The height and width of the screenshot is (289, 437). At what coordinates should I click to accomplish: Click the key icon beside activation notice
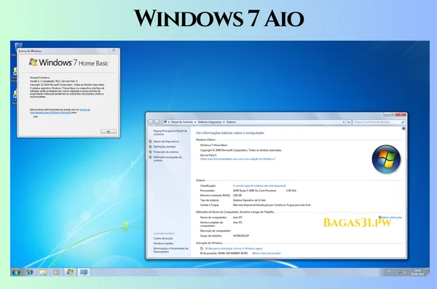(x=202, y=248)
